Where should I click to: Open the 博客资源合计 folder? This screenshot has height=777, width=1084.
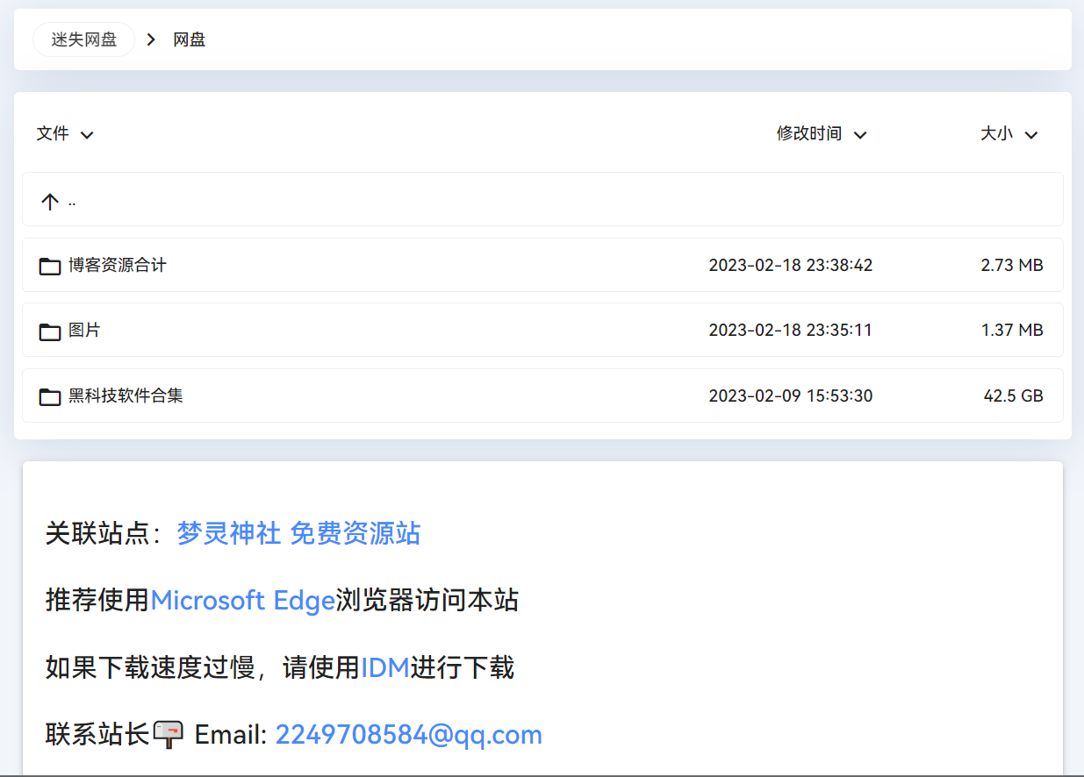pos(118,265)
